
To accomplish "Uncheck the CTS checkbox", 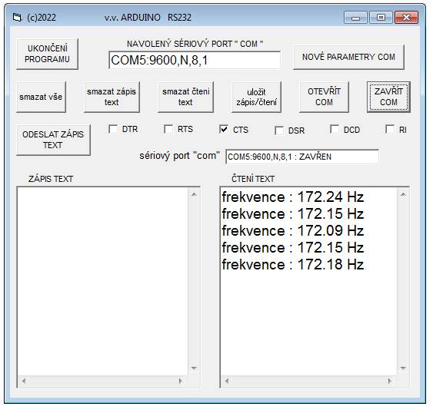I will pyautogui.click(x=224, y=129).
